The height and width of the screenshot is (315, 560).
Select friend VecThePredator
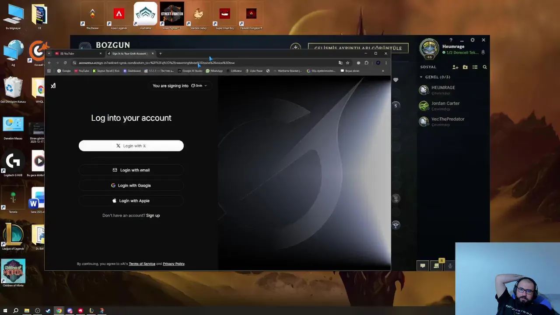pos(452,121)
